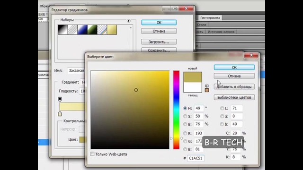This screenshot has height=170, width=303.
Task: Click the L value field showing 71
Action: pyautogui.click(x=237, y=108)
